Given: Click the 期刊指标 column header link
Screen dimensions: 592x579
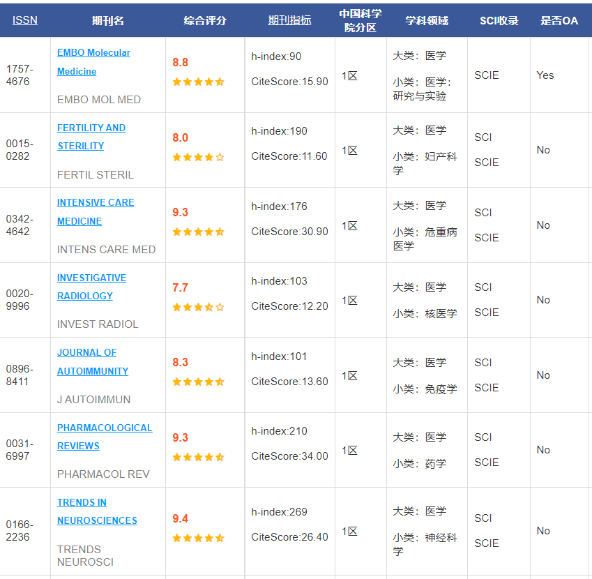Looking at the screenshot, I should coord(289,20).
